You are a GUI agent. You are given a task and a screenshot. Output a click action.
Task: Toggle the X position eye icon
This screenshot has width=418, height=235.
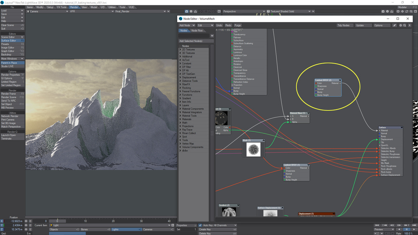[x=26, y=221]
